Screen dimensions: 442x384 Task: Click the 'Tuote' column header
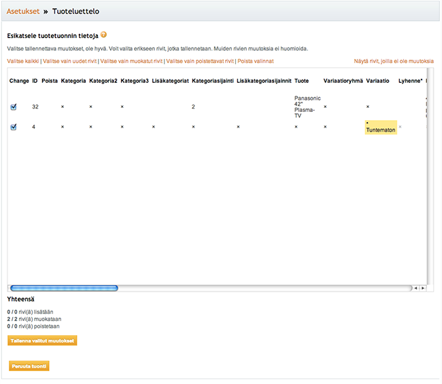(x=301, y=81)
